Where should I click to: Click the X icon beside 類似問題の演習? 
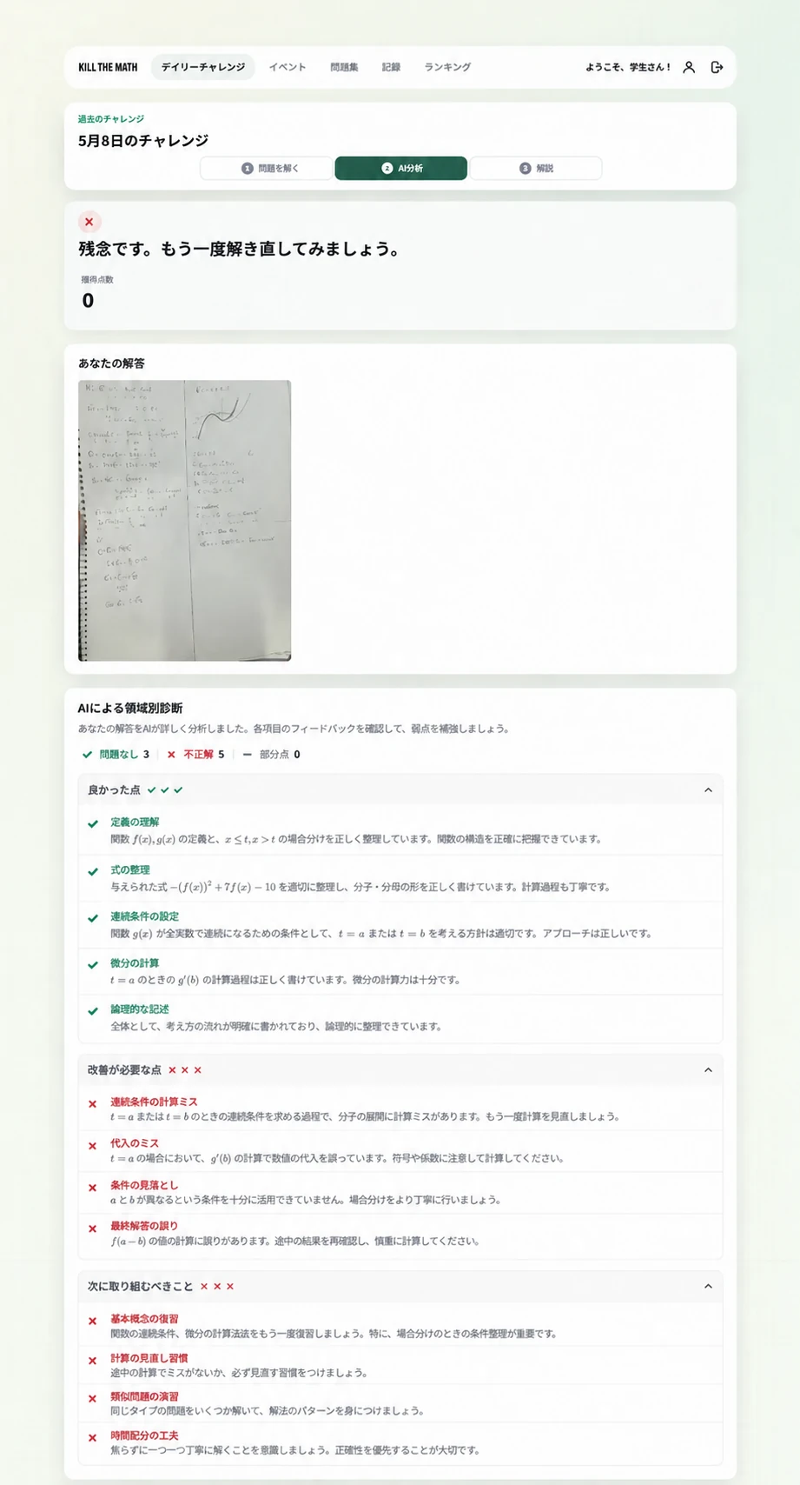pyautogui.click(x=93, y=1399)
